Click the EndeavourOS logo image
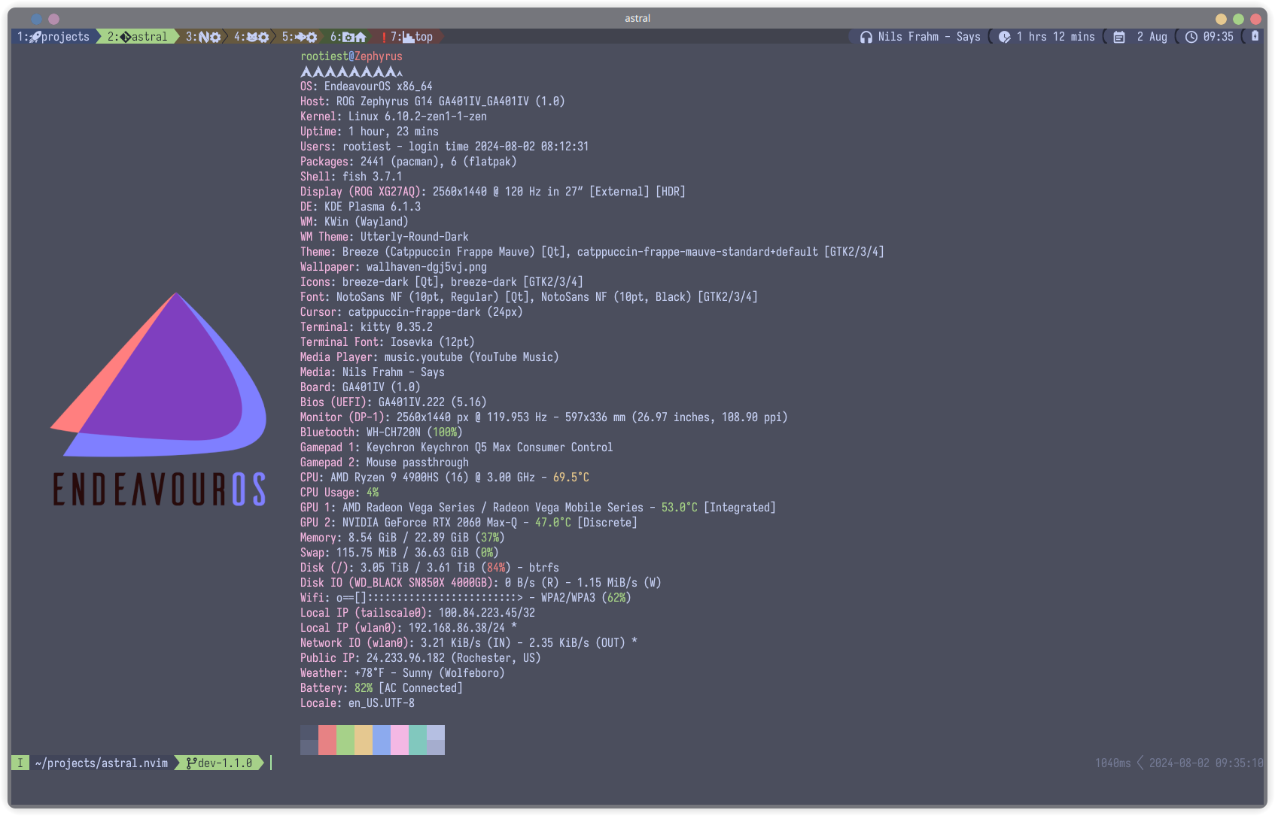The width and height of the screenshot is (1275, 816). pos(159,399)
